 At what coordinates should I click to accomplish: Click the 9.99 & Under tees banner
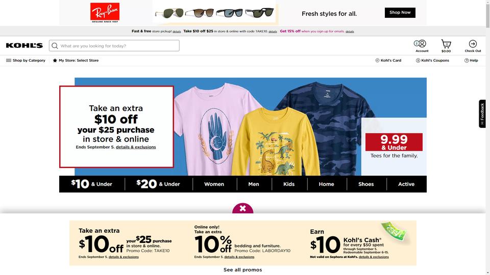(x=394, y=146)
